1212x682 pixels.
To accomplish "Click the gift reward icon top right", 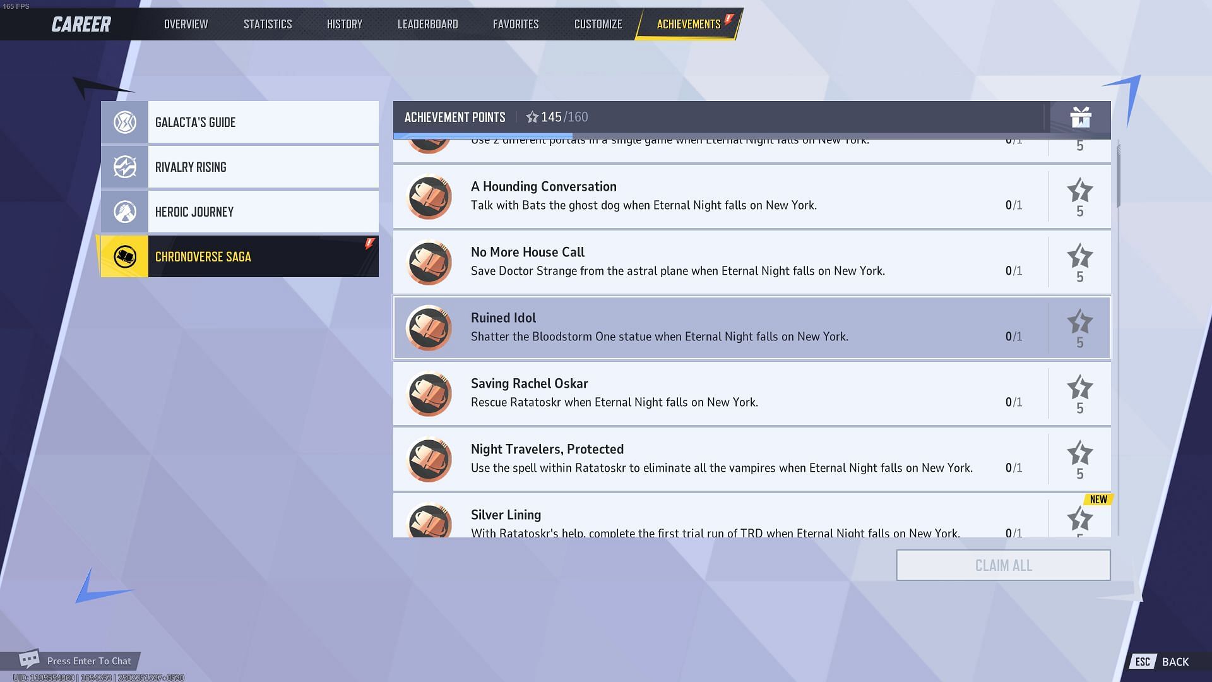I will click(1079, 117).
